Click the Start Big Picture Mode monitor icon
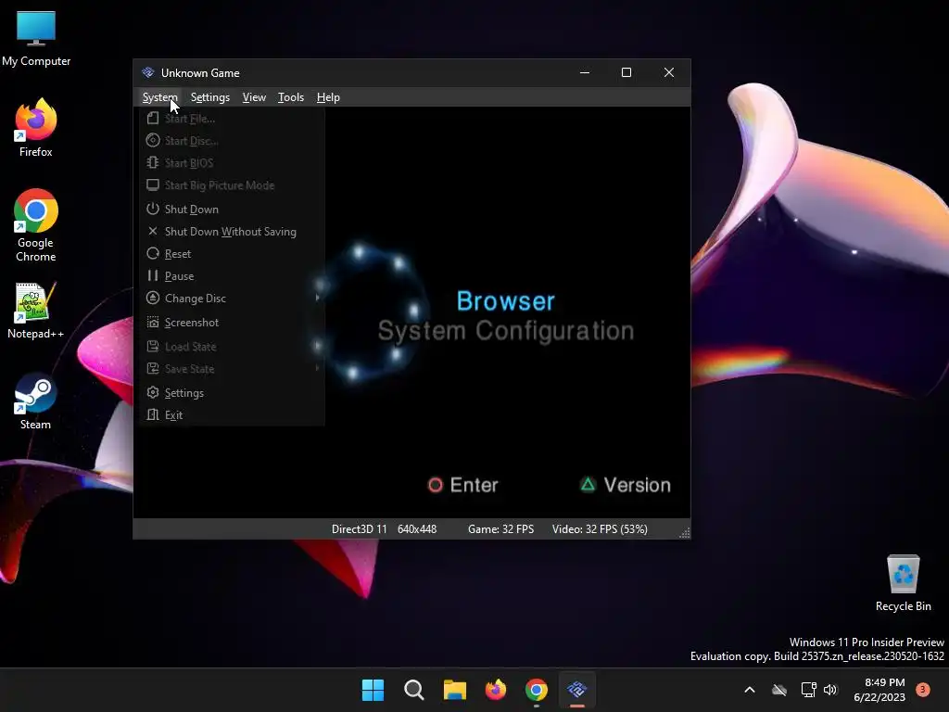949x712 pixels. point(153,185)
